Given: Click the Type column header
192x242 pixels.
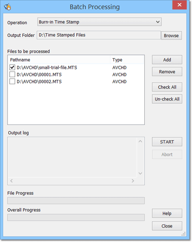Looking at the screenshot, I should pos(127,60).
